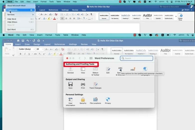
Task: Open the Paste dropdown arrow in ribbon
Action: 10,50
